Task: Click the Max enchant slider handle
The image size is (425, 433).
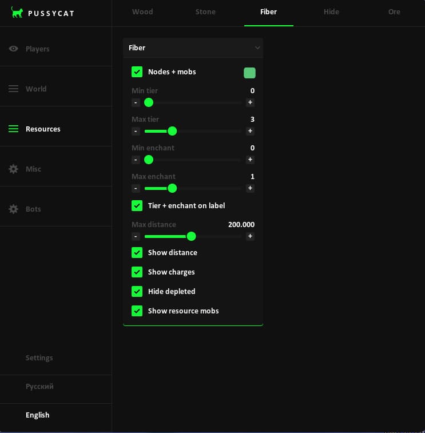Action: [x=172, y=188]
